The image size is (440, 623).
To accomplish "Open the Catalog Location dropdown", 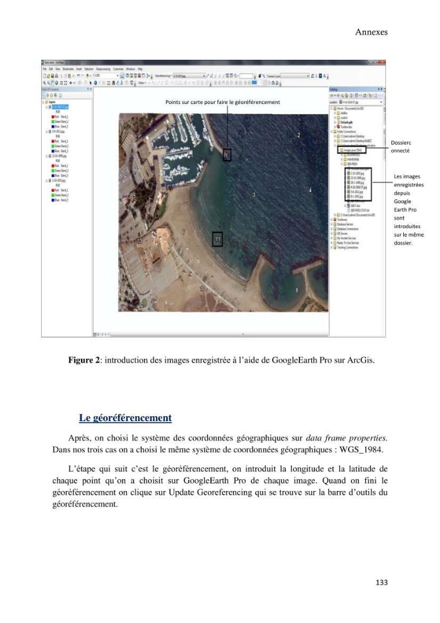I will pos(381,102).
